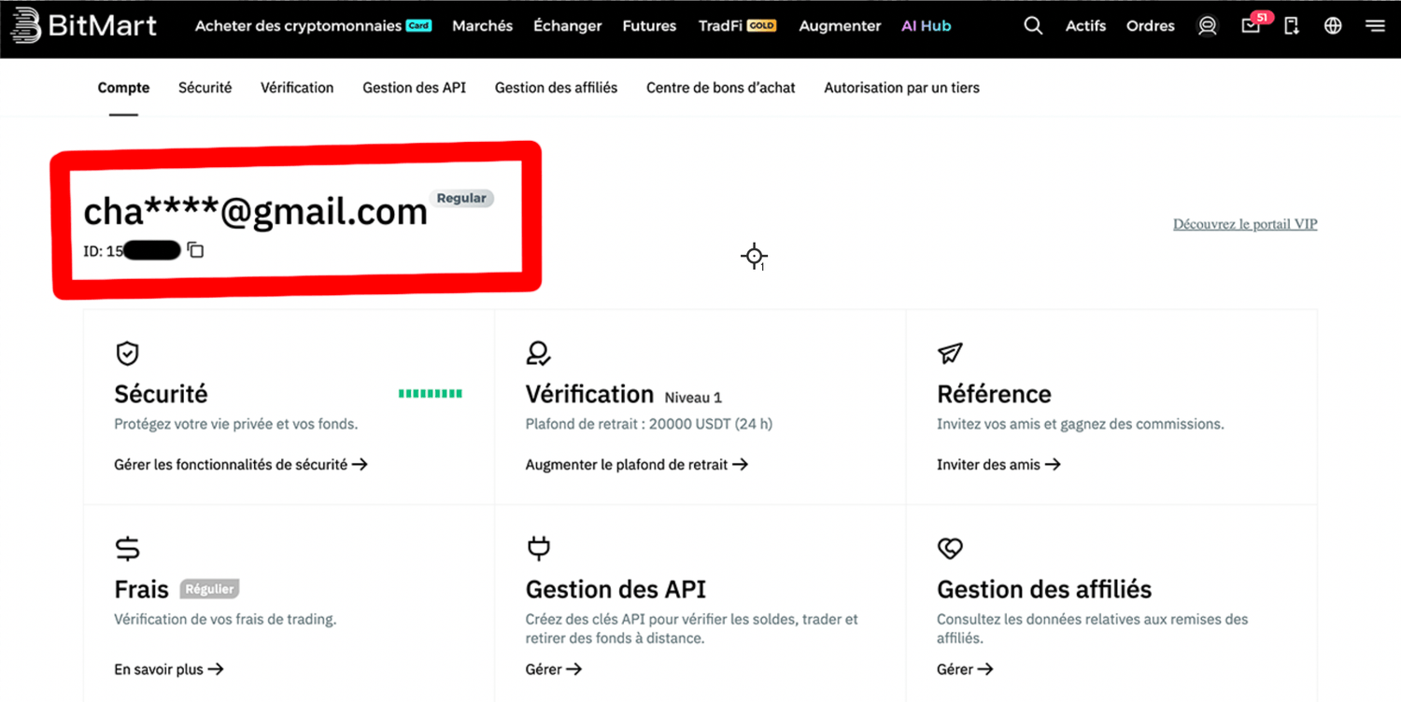Screen dimensions: 1401x702
Task: Expand the Actifs dropdown
Action: tap(1085, 26)
